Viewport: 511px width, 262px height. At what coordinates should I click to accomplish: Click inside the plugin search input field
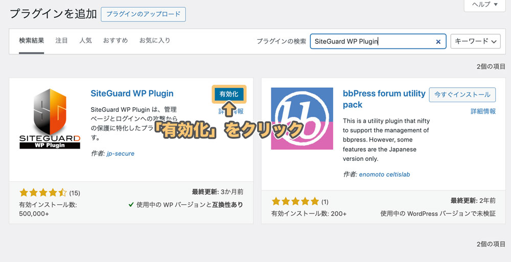pyautogui.click(x=370, y=42)
